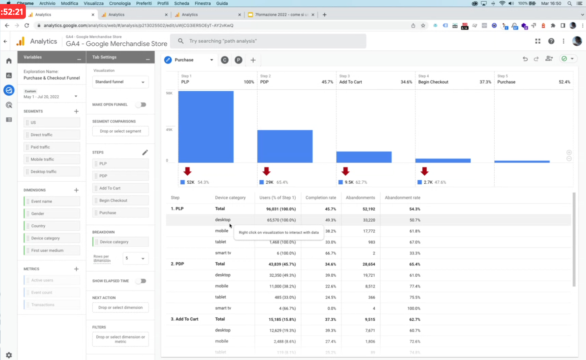Screen dimensions: 586x360
Task: Reload the browser page
Action: click(x=27, y=26)
